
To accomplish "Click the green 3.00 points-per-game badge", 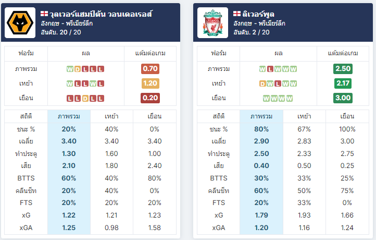I will click(x=343, y=98).
